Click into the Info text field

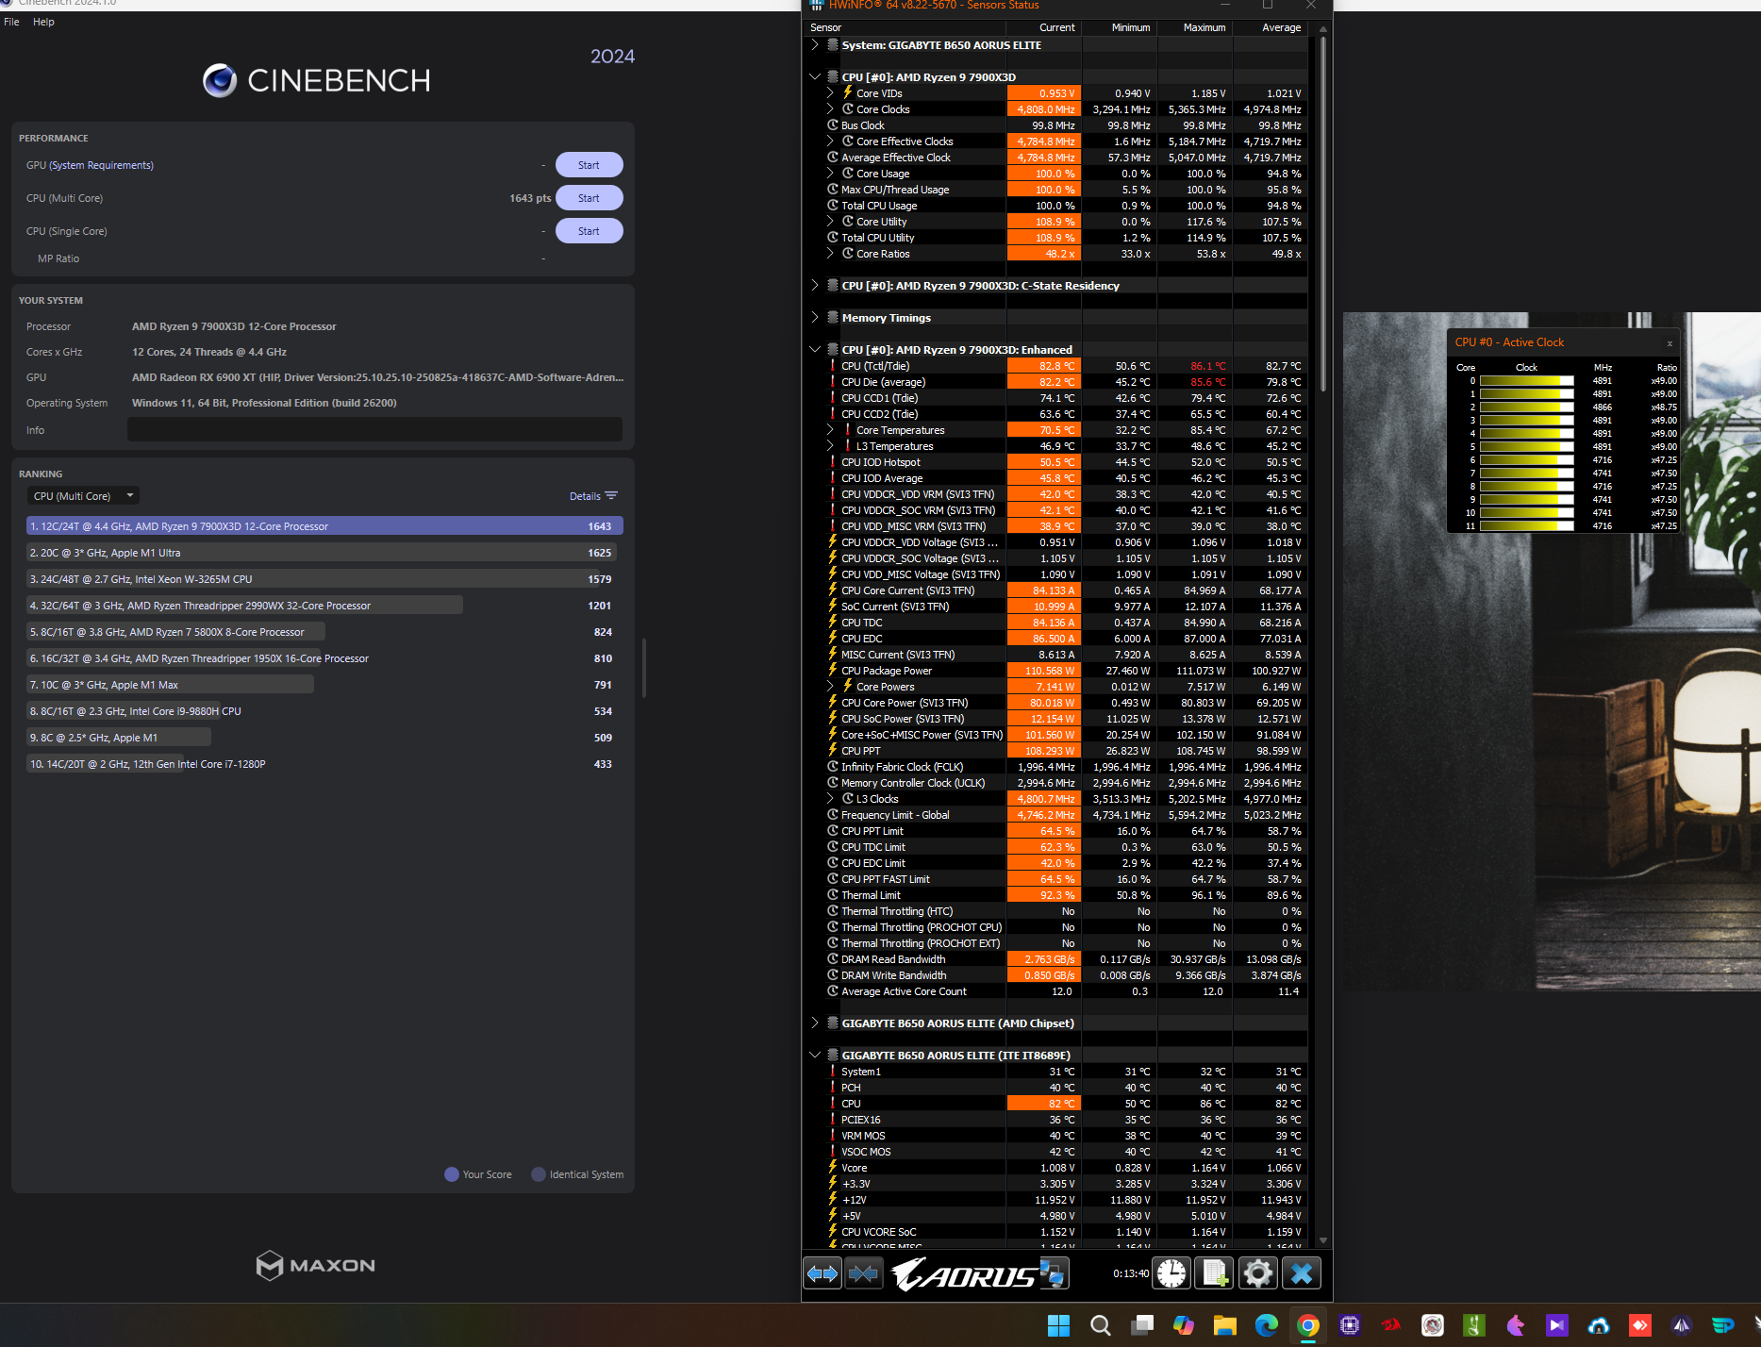(x=374, y=430)
